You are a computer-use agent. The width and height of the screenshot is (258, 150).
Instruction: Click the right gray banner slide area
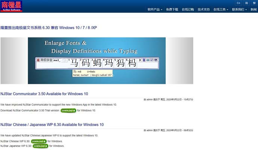(x=179, y=60)
